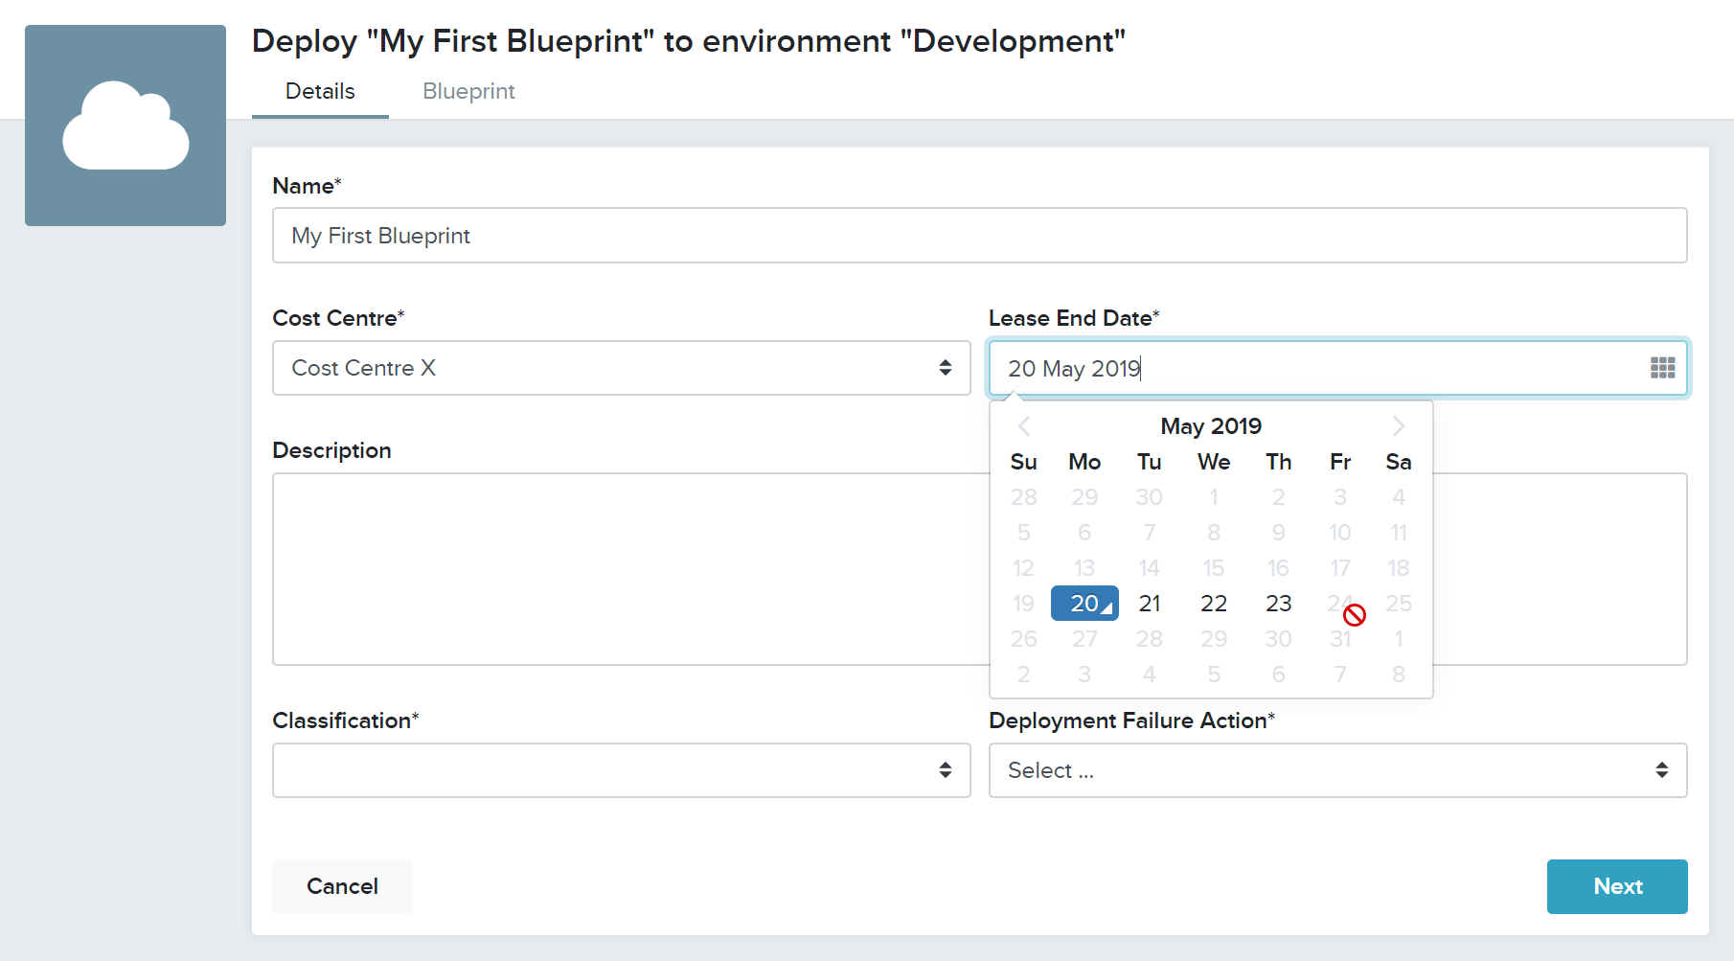Click the Deploy "My First Blueprint" page title
The image size is (1734, 961).
pyautogui.click(x=689, y=41)
